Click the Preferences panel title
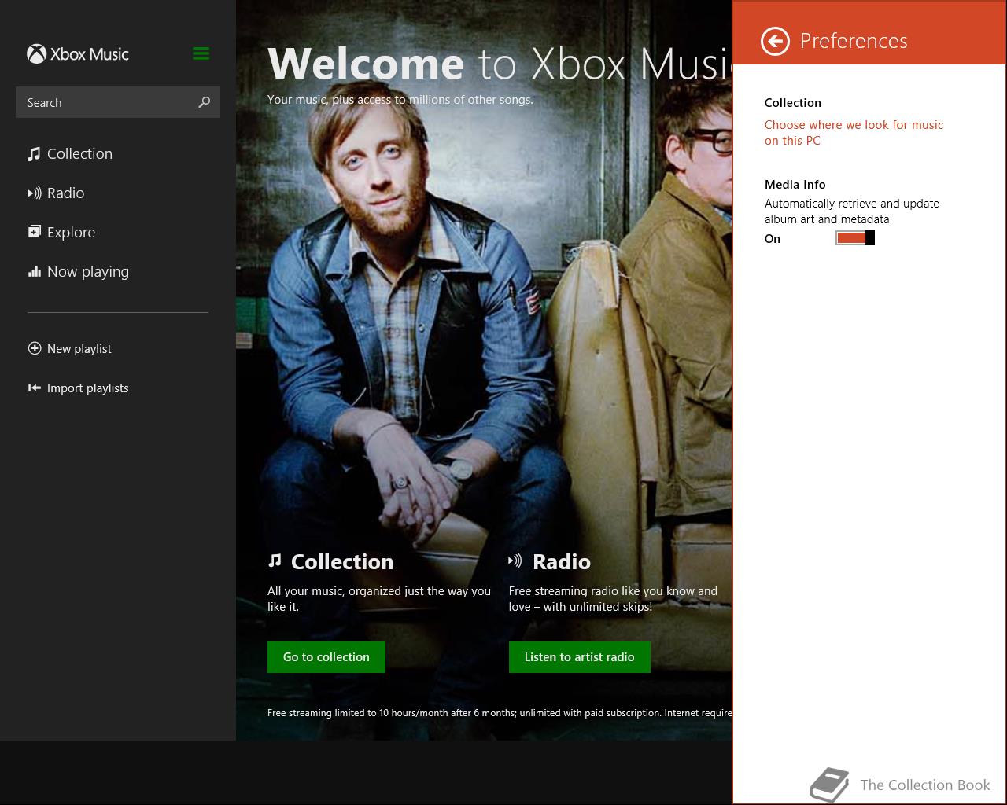 [x=854, y=41]
